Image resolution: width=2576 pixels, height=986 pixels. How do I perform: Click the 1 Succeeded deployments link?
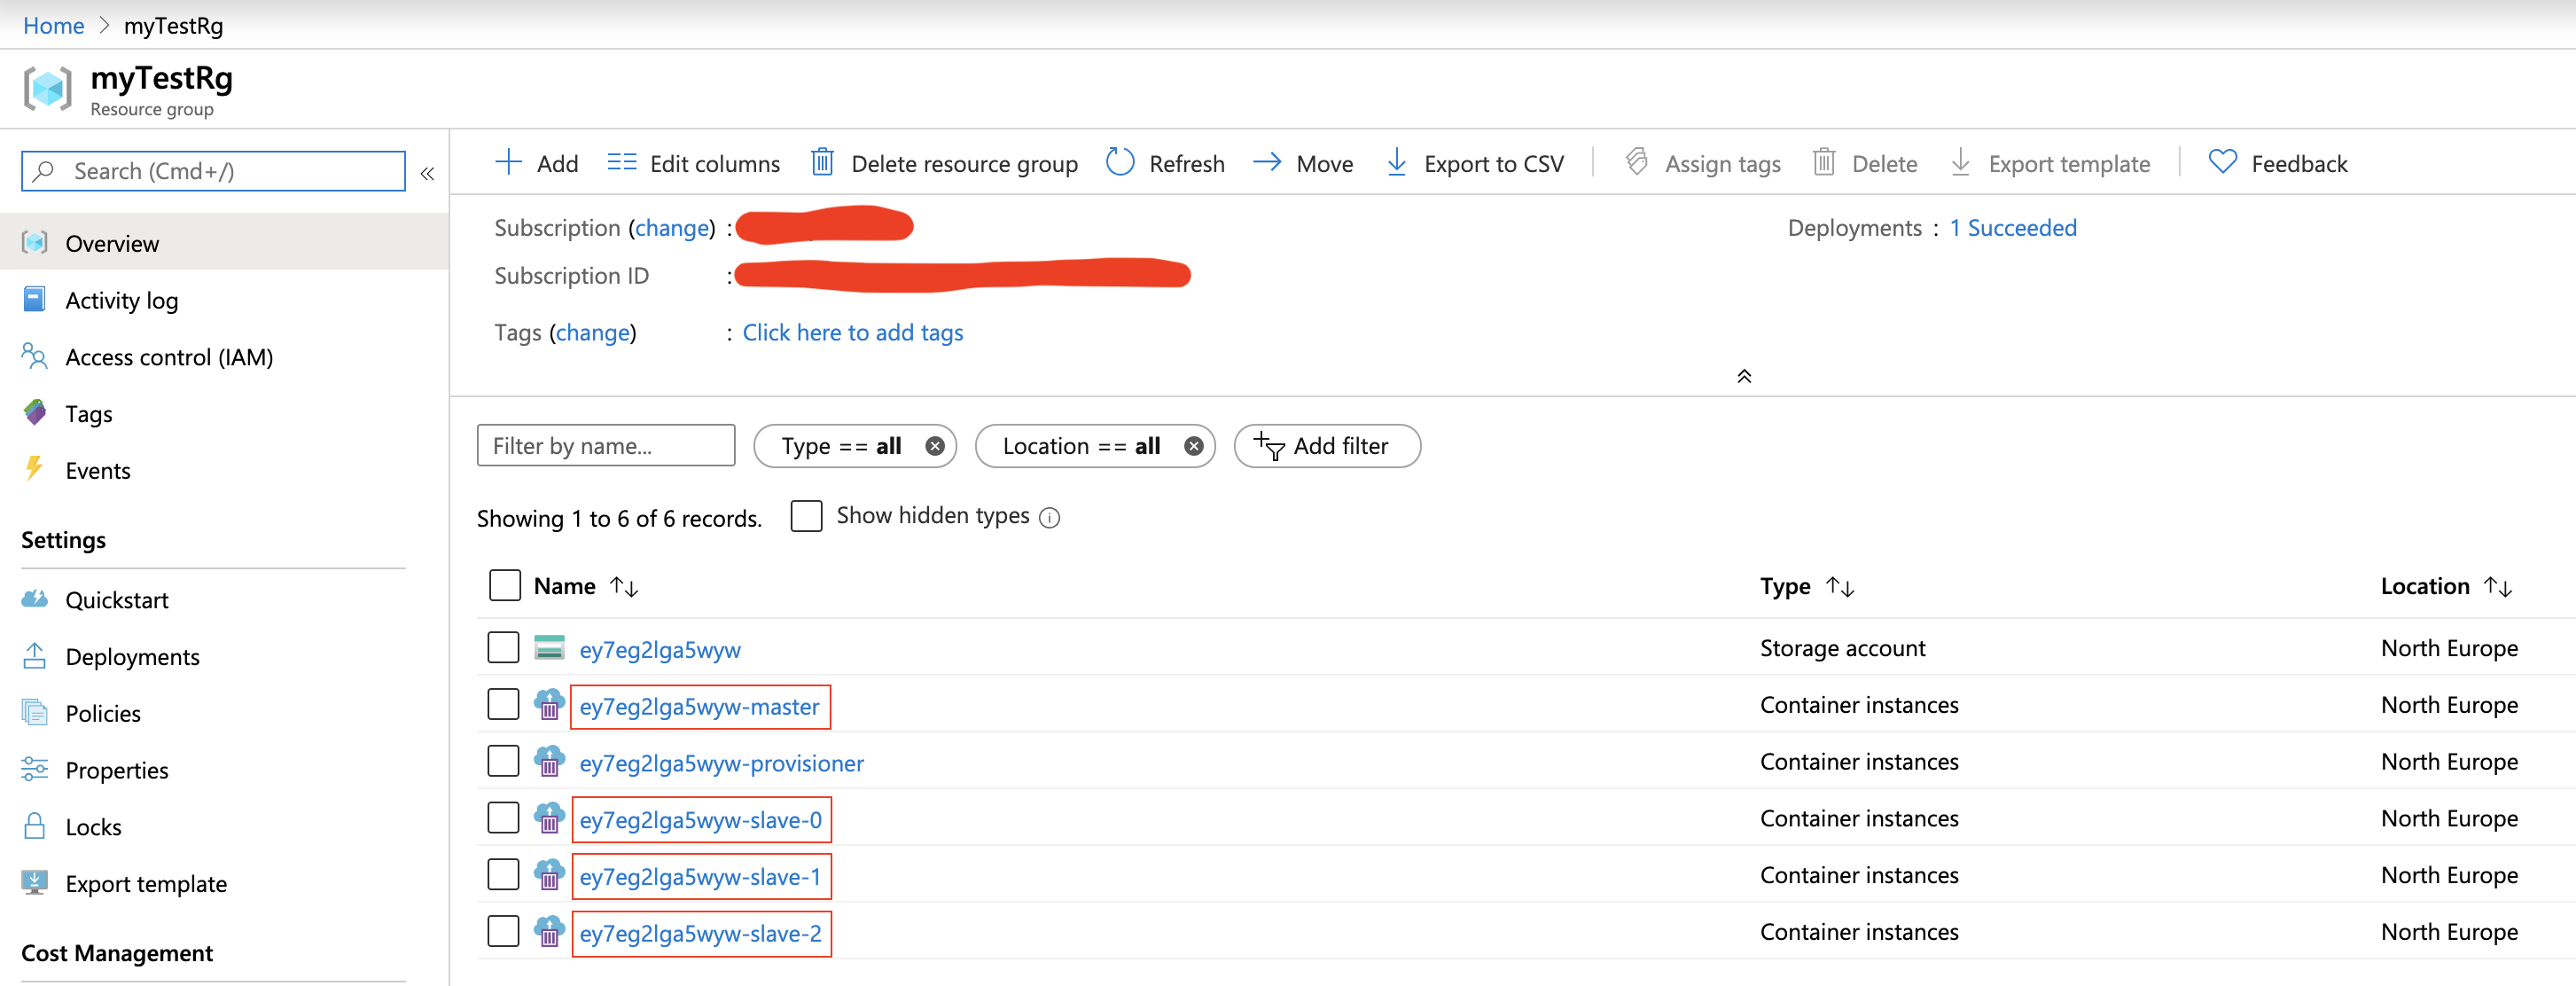(2012, 228)
